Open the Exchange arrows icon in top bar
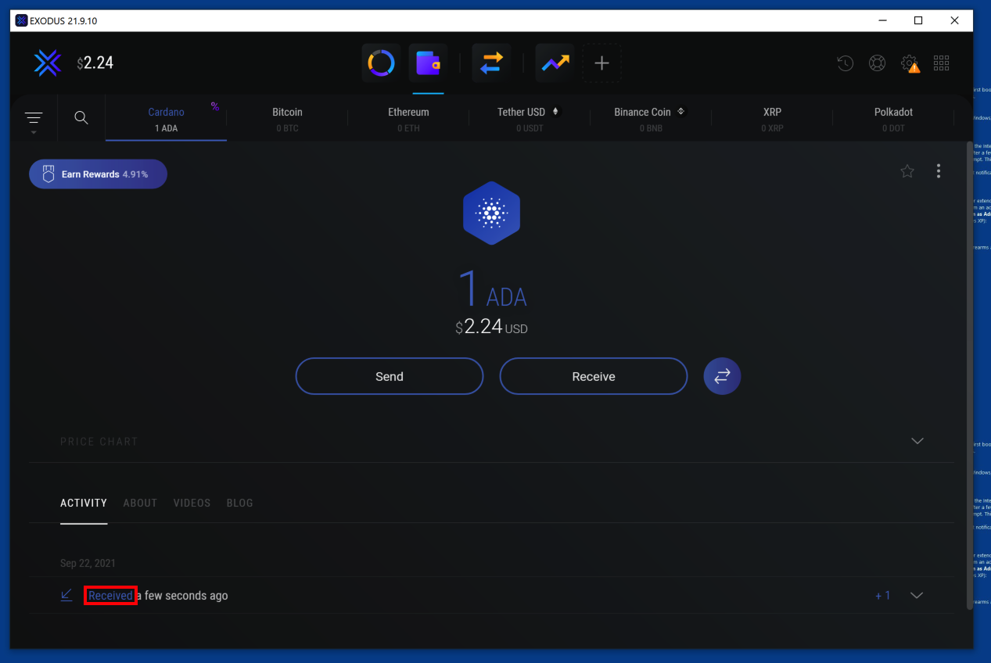Image resolution: width=991 pixels, height=663 pixels. coord(491,63)
